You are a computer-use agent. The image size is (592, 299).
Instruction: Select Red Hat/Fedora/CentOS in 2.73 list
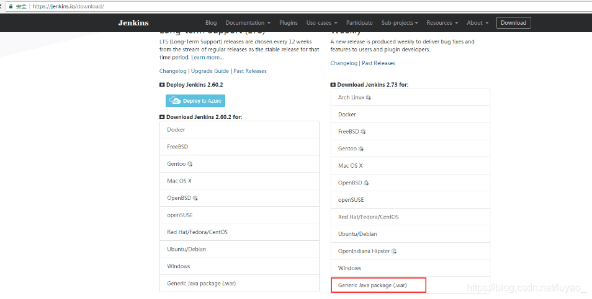[x=410, y=217]
